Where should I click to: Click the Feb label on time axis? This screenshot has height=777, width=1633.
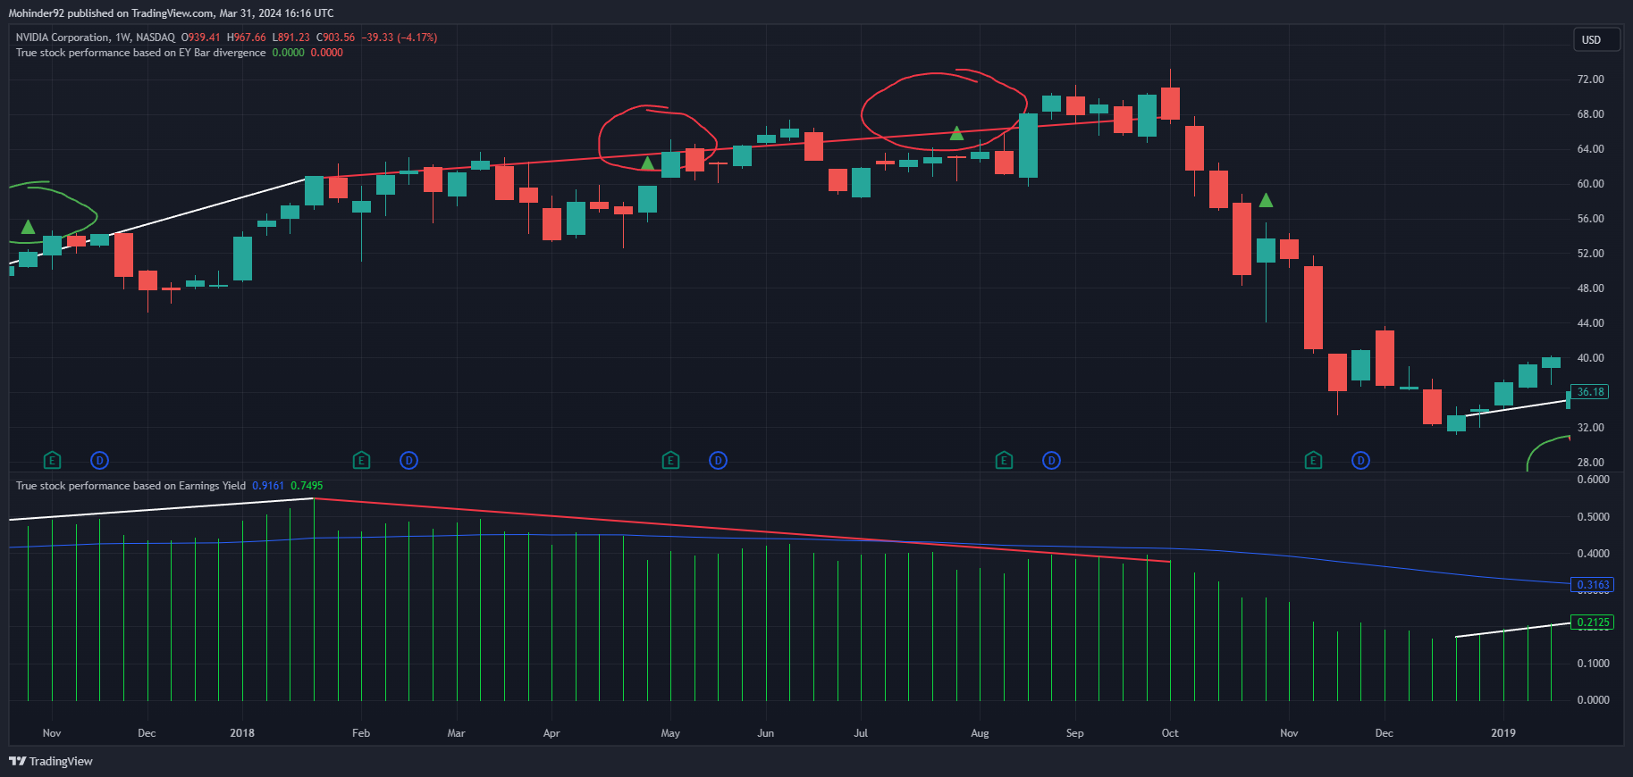pyautogui.click(x=361, y=733)
